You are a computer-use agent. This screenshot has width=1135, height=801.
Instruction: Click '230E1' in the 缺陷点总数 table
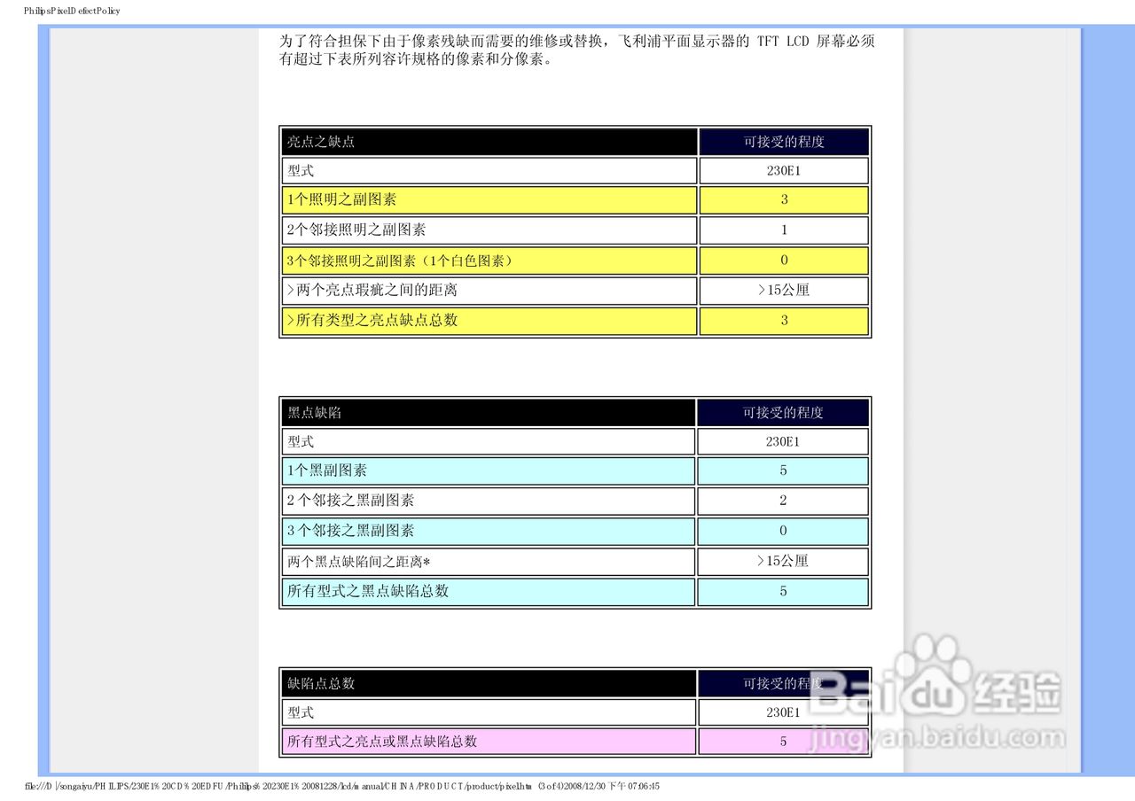[x=783, y=713]
